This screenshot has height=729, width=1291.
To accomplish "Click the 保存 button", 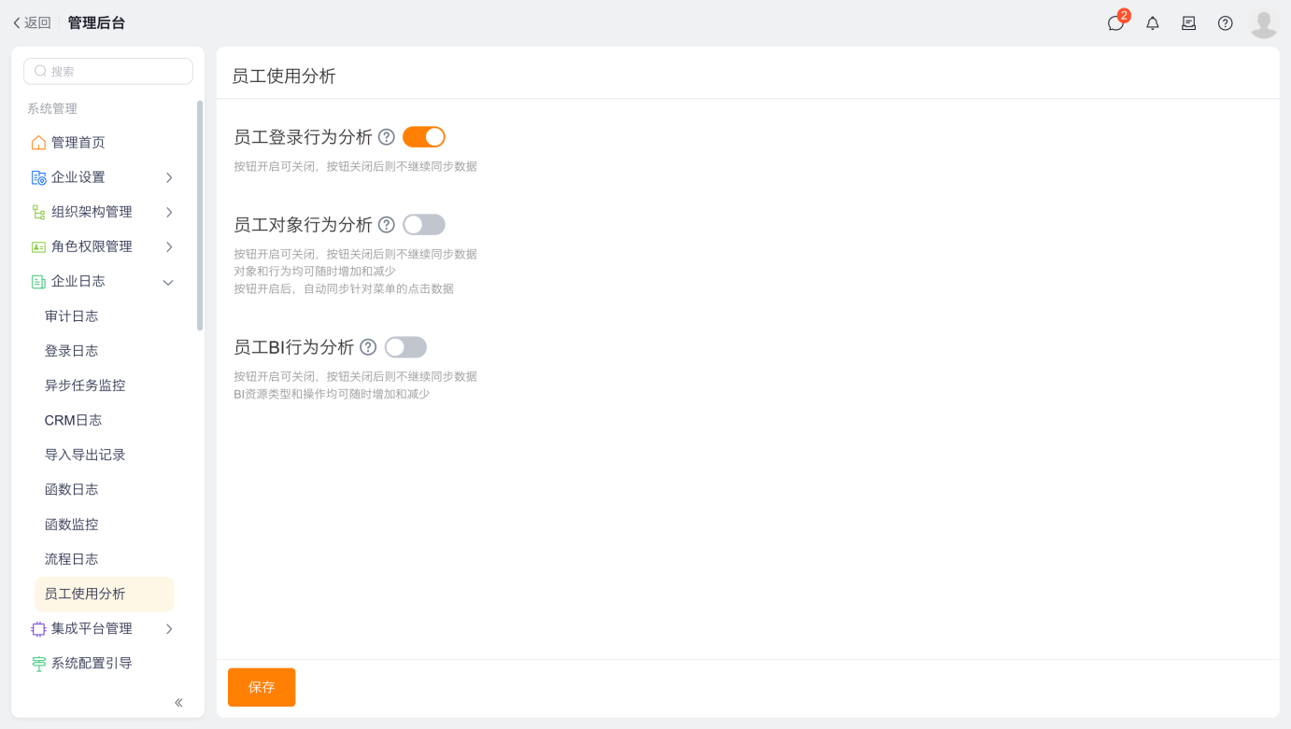I will 262,687.
